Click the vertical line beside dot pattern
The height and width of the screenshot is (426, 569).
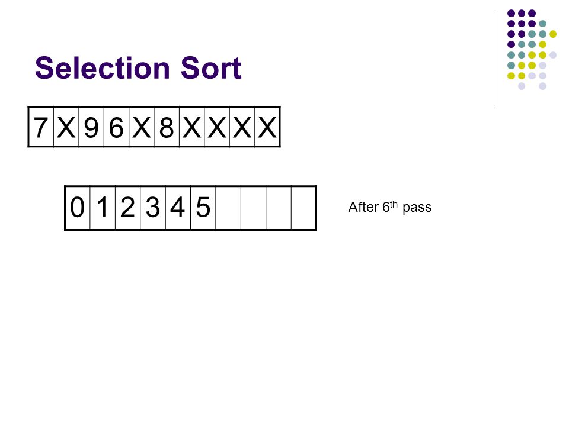pyautogui.click(x=496, y=57)
